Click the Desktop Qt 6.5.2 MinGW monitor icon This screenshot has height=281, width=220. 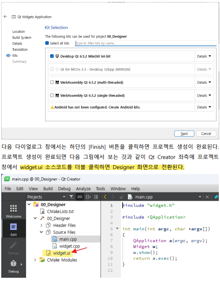pos(57,56)
